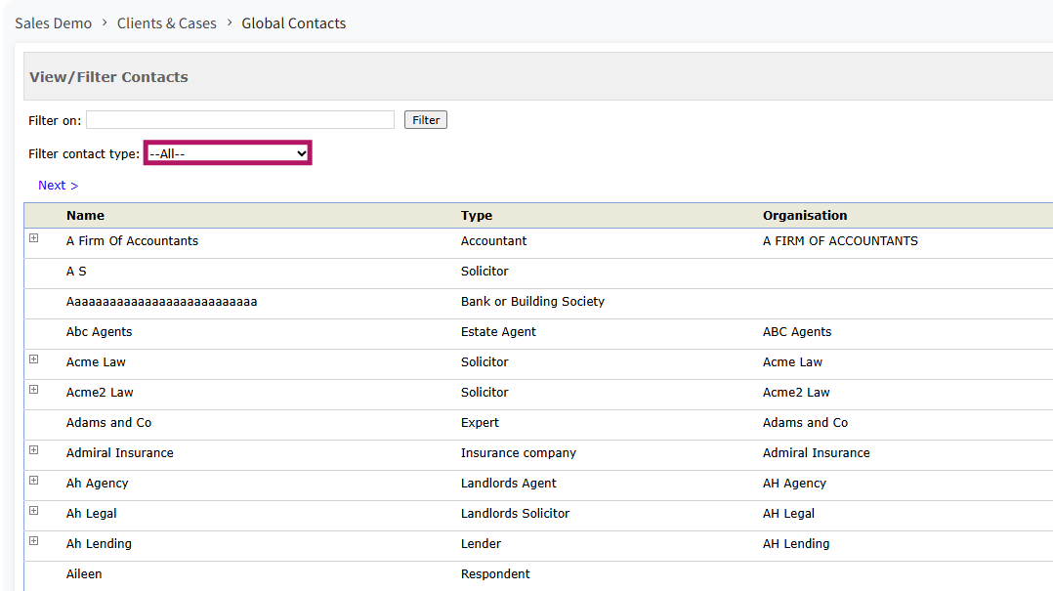Select contact name Ah Agency
The height and width of the screenshot is (591, 1053).
pyautogui.click(x=97, y=483)
